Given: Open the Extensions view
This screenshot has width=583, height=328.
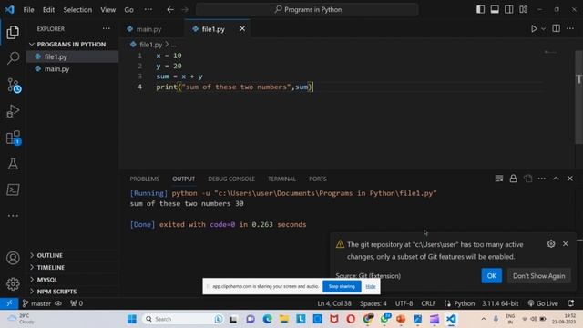Looking at the screenshot, I should pyautogui.click(x=14, y=138).
